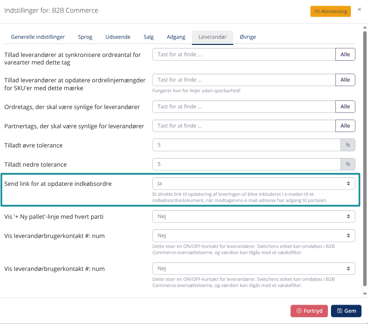Click 'Indstillinger for: B2B Commerce' title
The width and height of the screenshot is (368, 324).
(x=51, y=10)
